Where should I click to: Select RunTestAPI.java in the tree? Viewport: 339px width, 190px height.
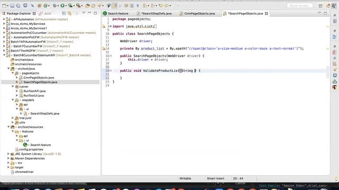(34, 91)
